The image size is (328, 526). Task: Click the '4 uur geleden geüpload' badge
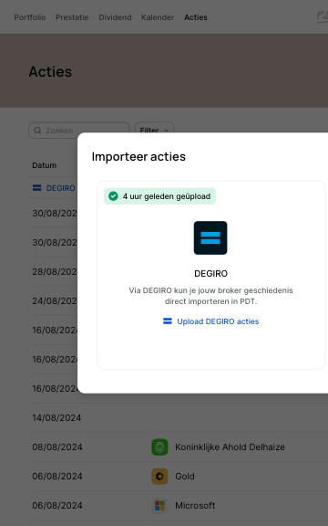tap(159, 196)
